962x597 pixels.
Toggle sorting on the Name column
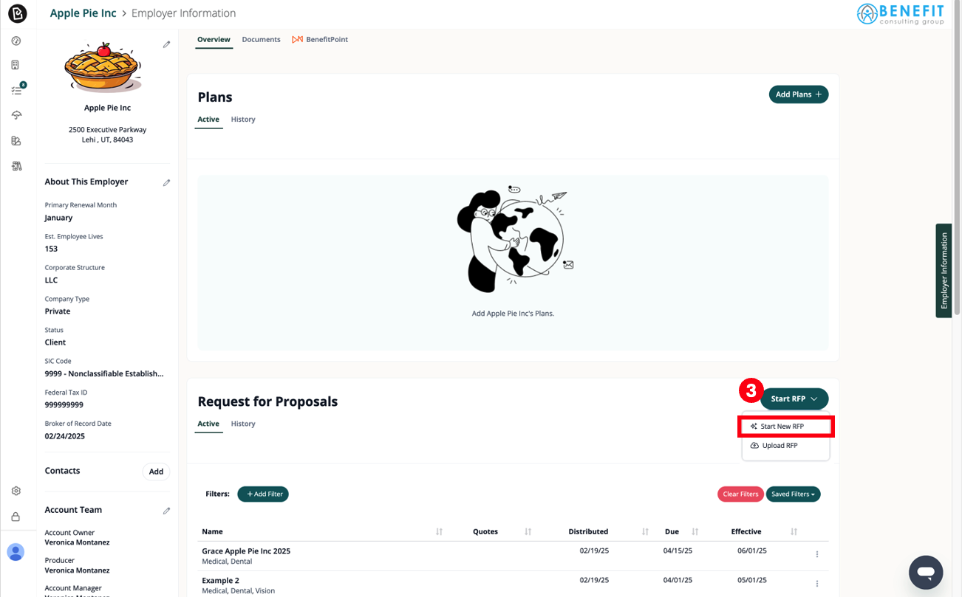coord(439,531)
